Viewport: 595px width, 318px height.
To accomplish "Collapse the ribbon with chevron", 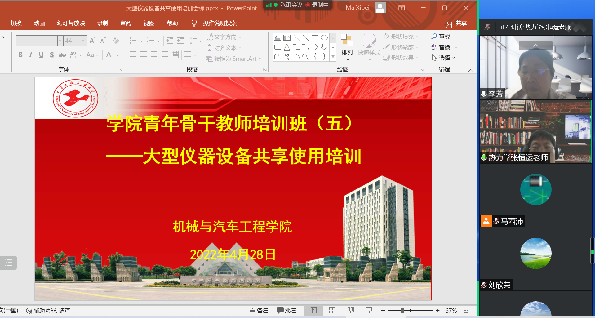I will point(471,70).
